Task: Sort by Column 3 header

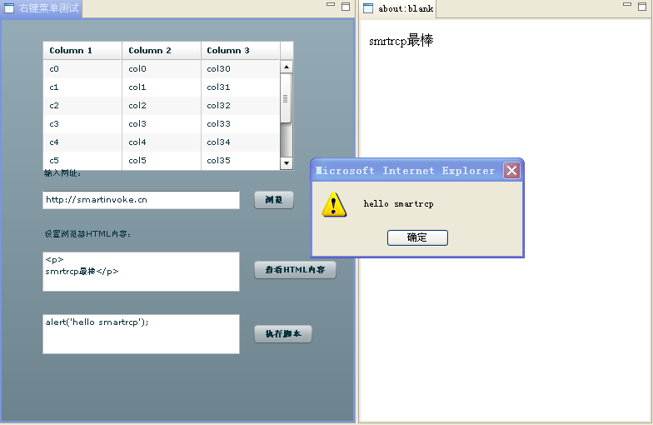Action: click(x=240, y=50)
